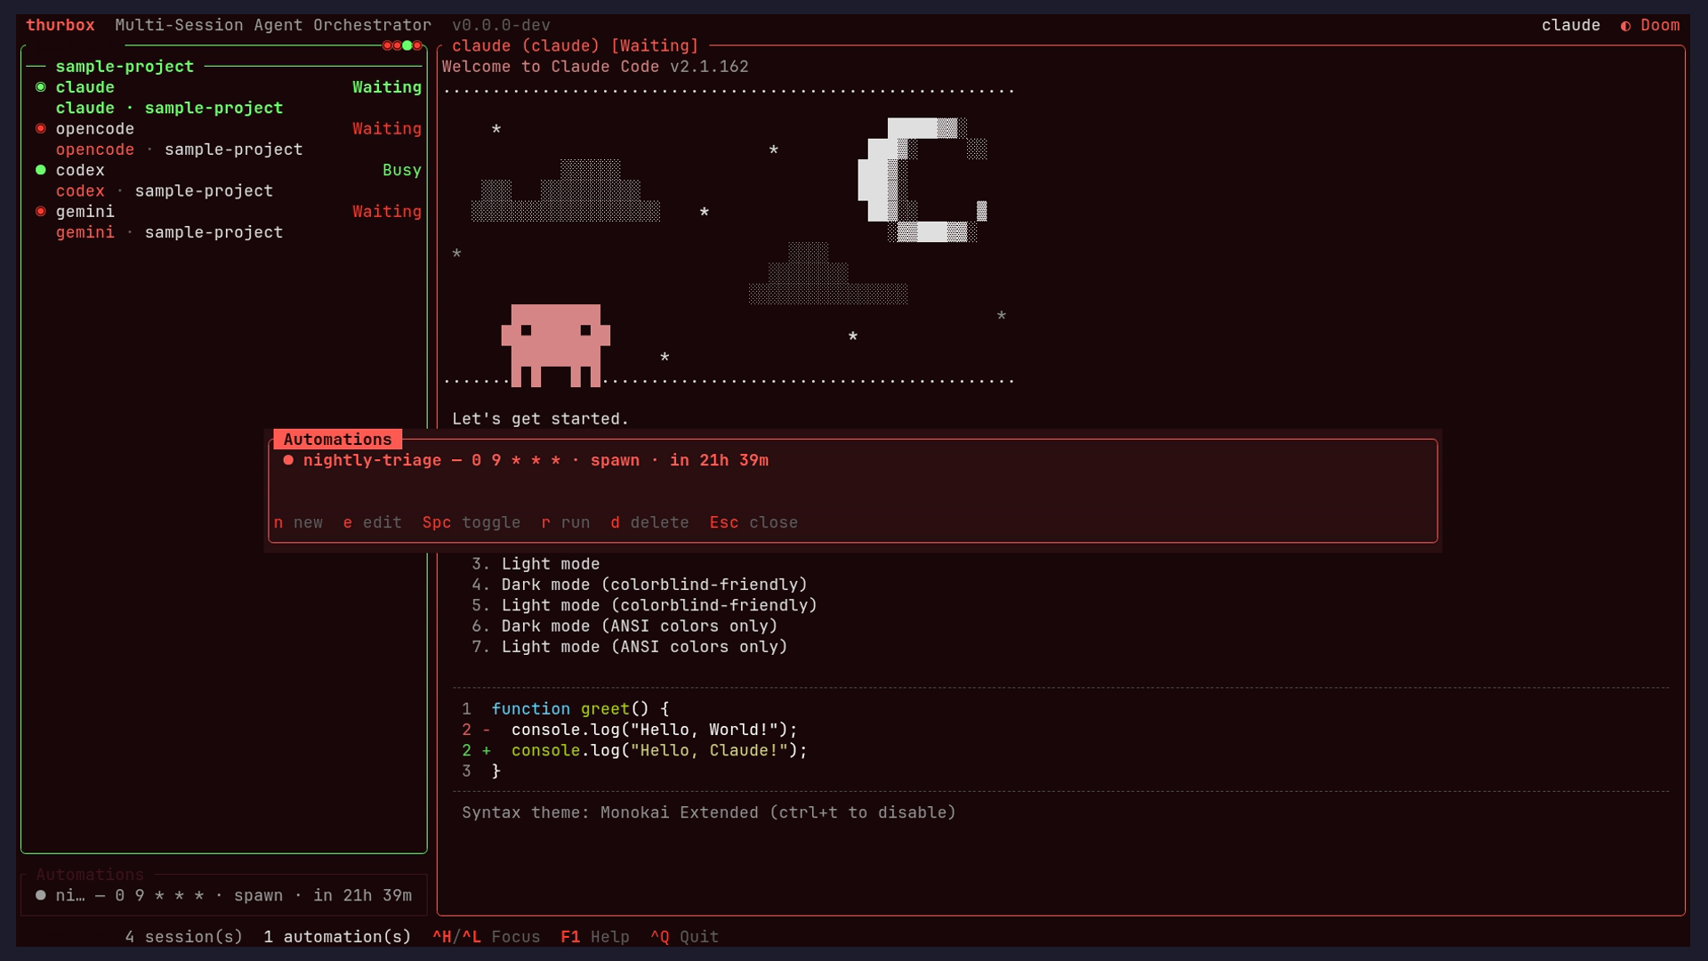Click 'Spc toggle' automation shortcut

tap(471, 523)
